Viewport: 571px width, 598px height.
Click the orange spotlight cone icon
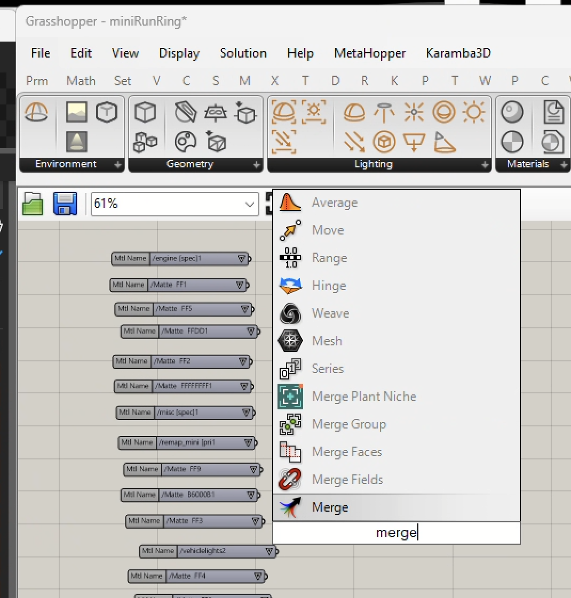click(x=445, y=142)
